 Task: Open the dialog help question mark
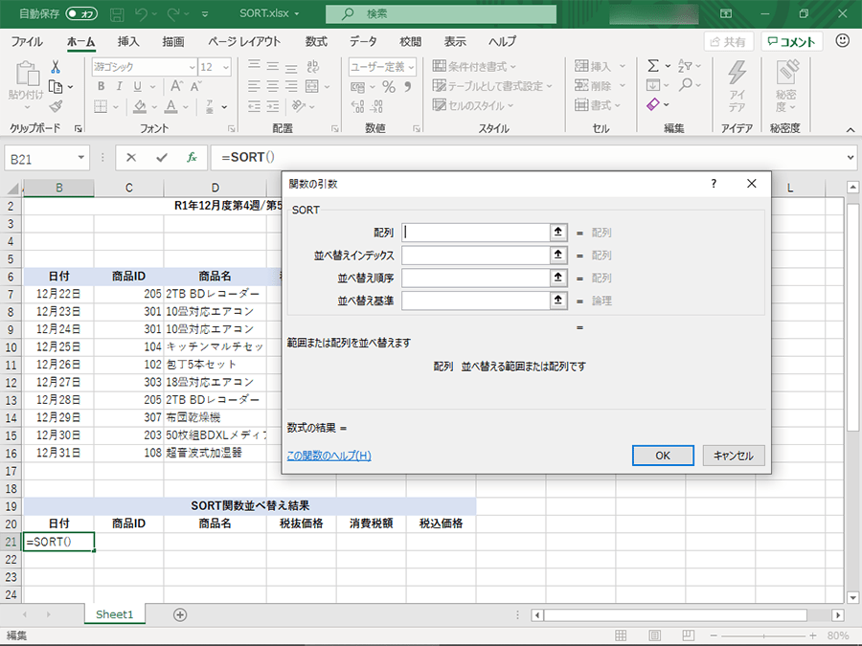(714, 183)
